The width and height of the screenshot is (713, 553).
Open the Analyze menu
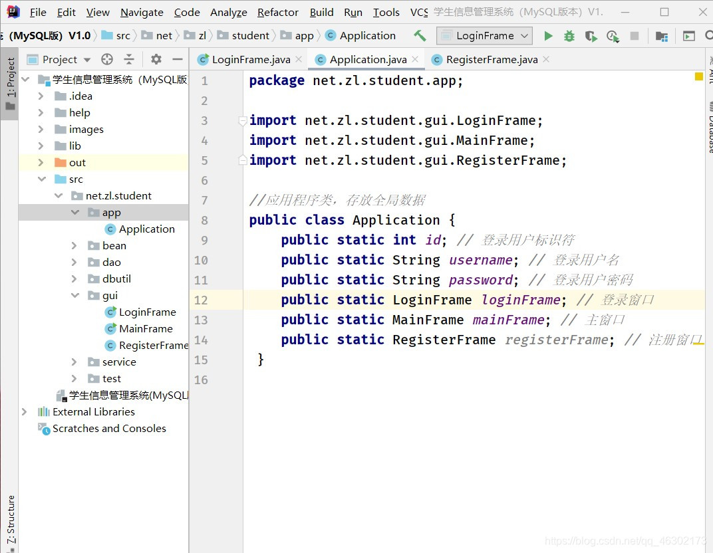[x=229, y=12]
